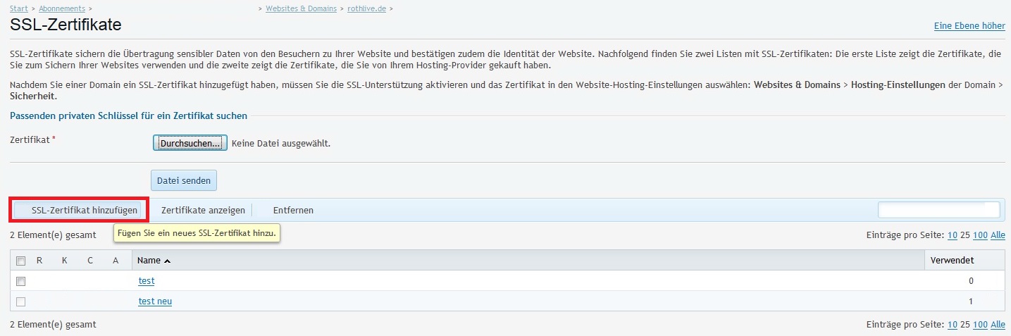Select all certificates via header checkbox
Viewport: 1011px width, 336px height.
(x=21, y=261)
